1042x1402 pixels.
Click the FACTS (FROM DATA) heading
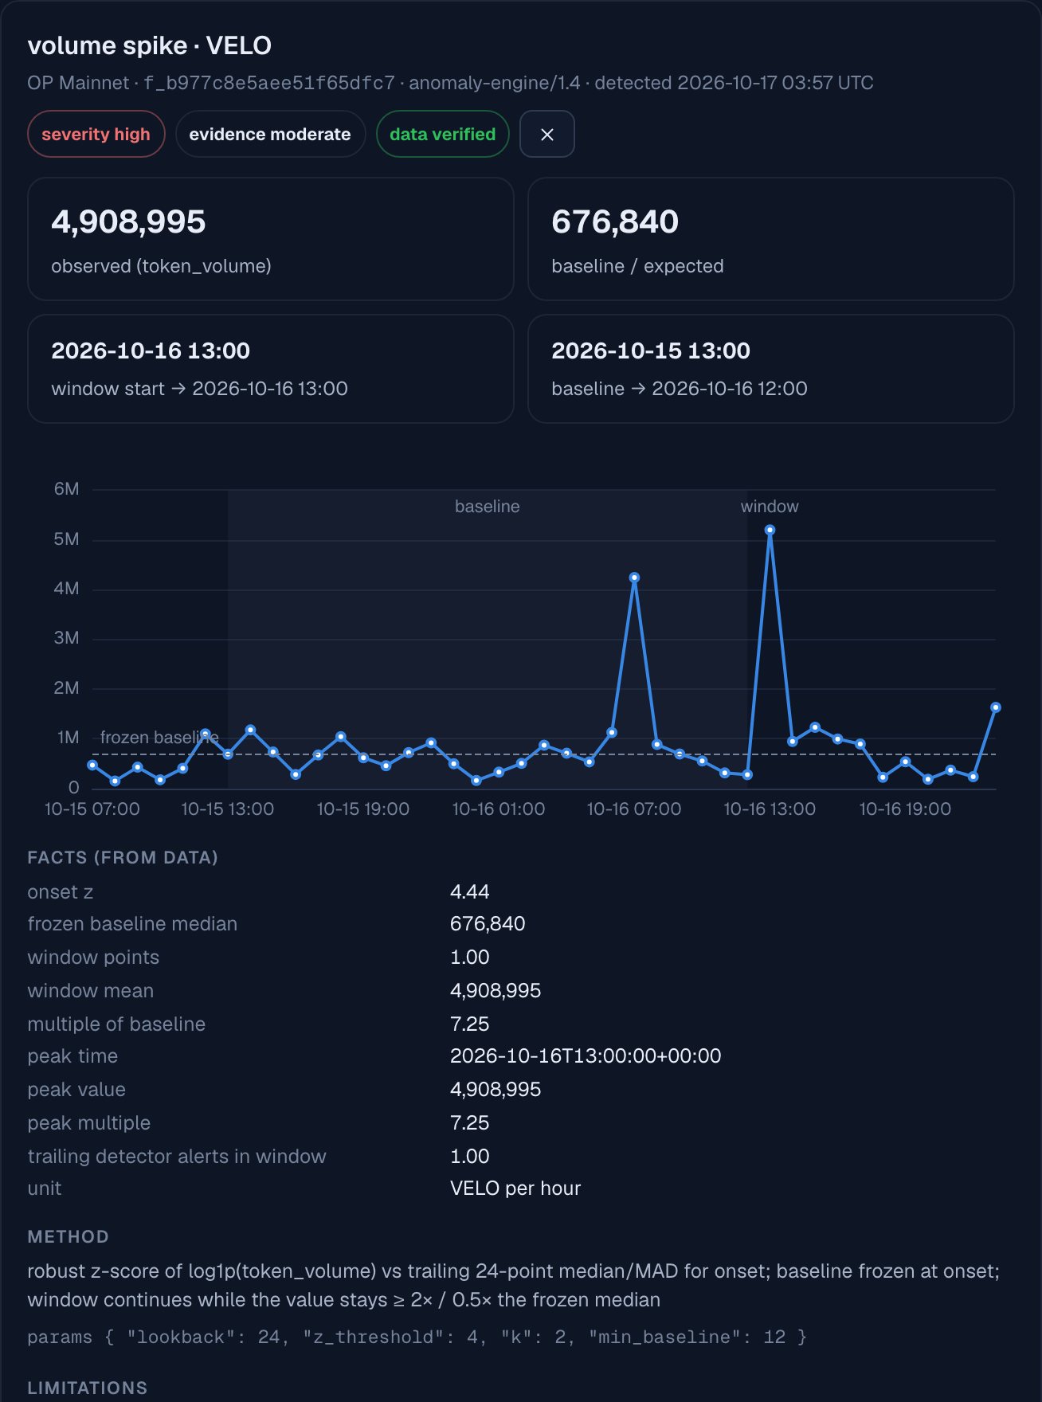pos(123,858)
